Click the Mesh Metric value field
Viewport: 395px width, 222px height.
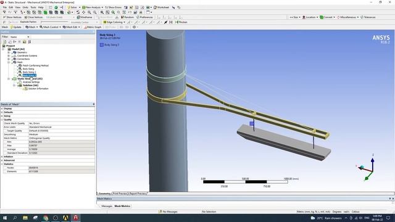click(62, 138)
